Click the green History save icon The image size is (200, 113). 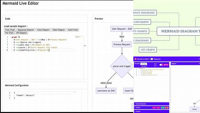[x=162, y=108]
